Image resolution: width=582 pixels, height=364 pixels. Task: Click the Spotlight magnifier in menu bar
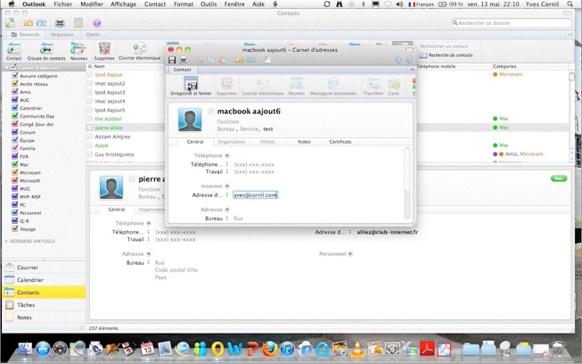[x=570, y=4]
